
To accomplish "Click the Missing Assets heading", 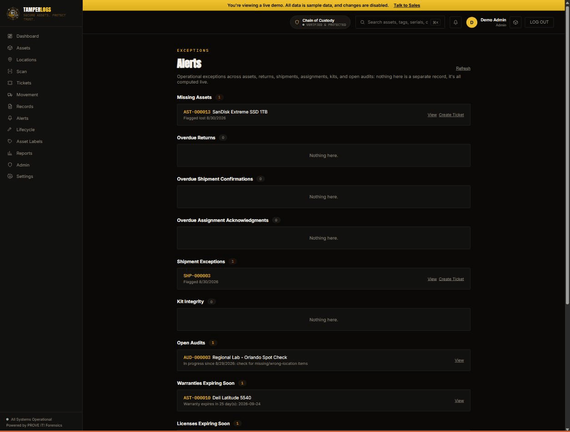I will [x=194, y=97].
